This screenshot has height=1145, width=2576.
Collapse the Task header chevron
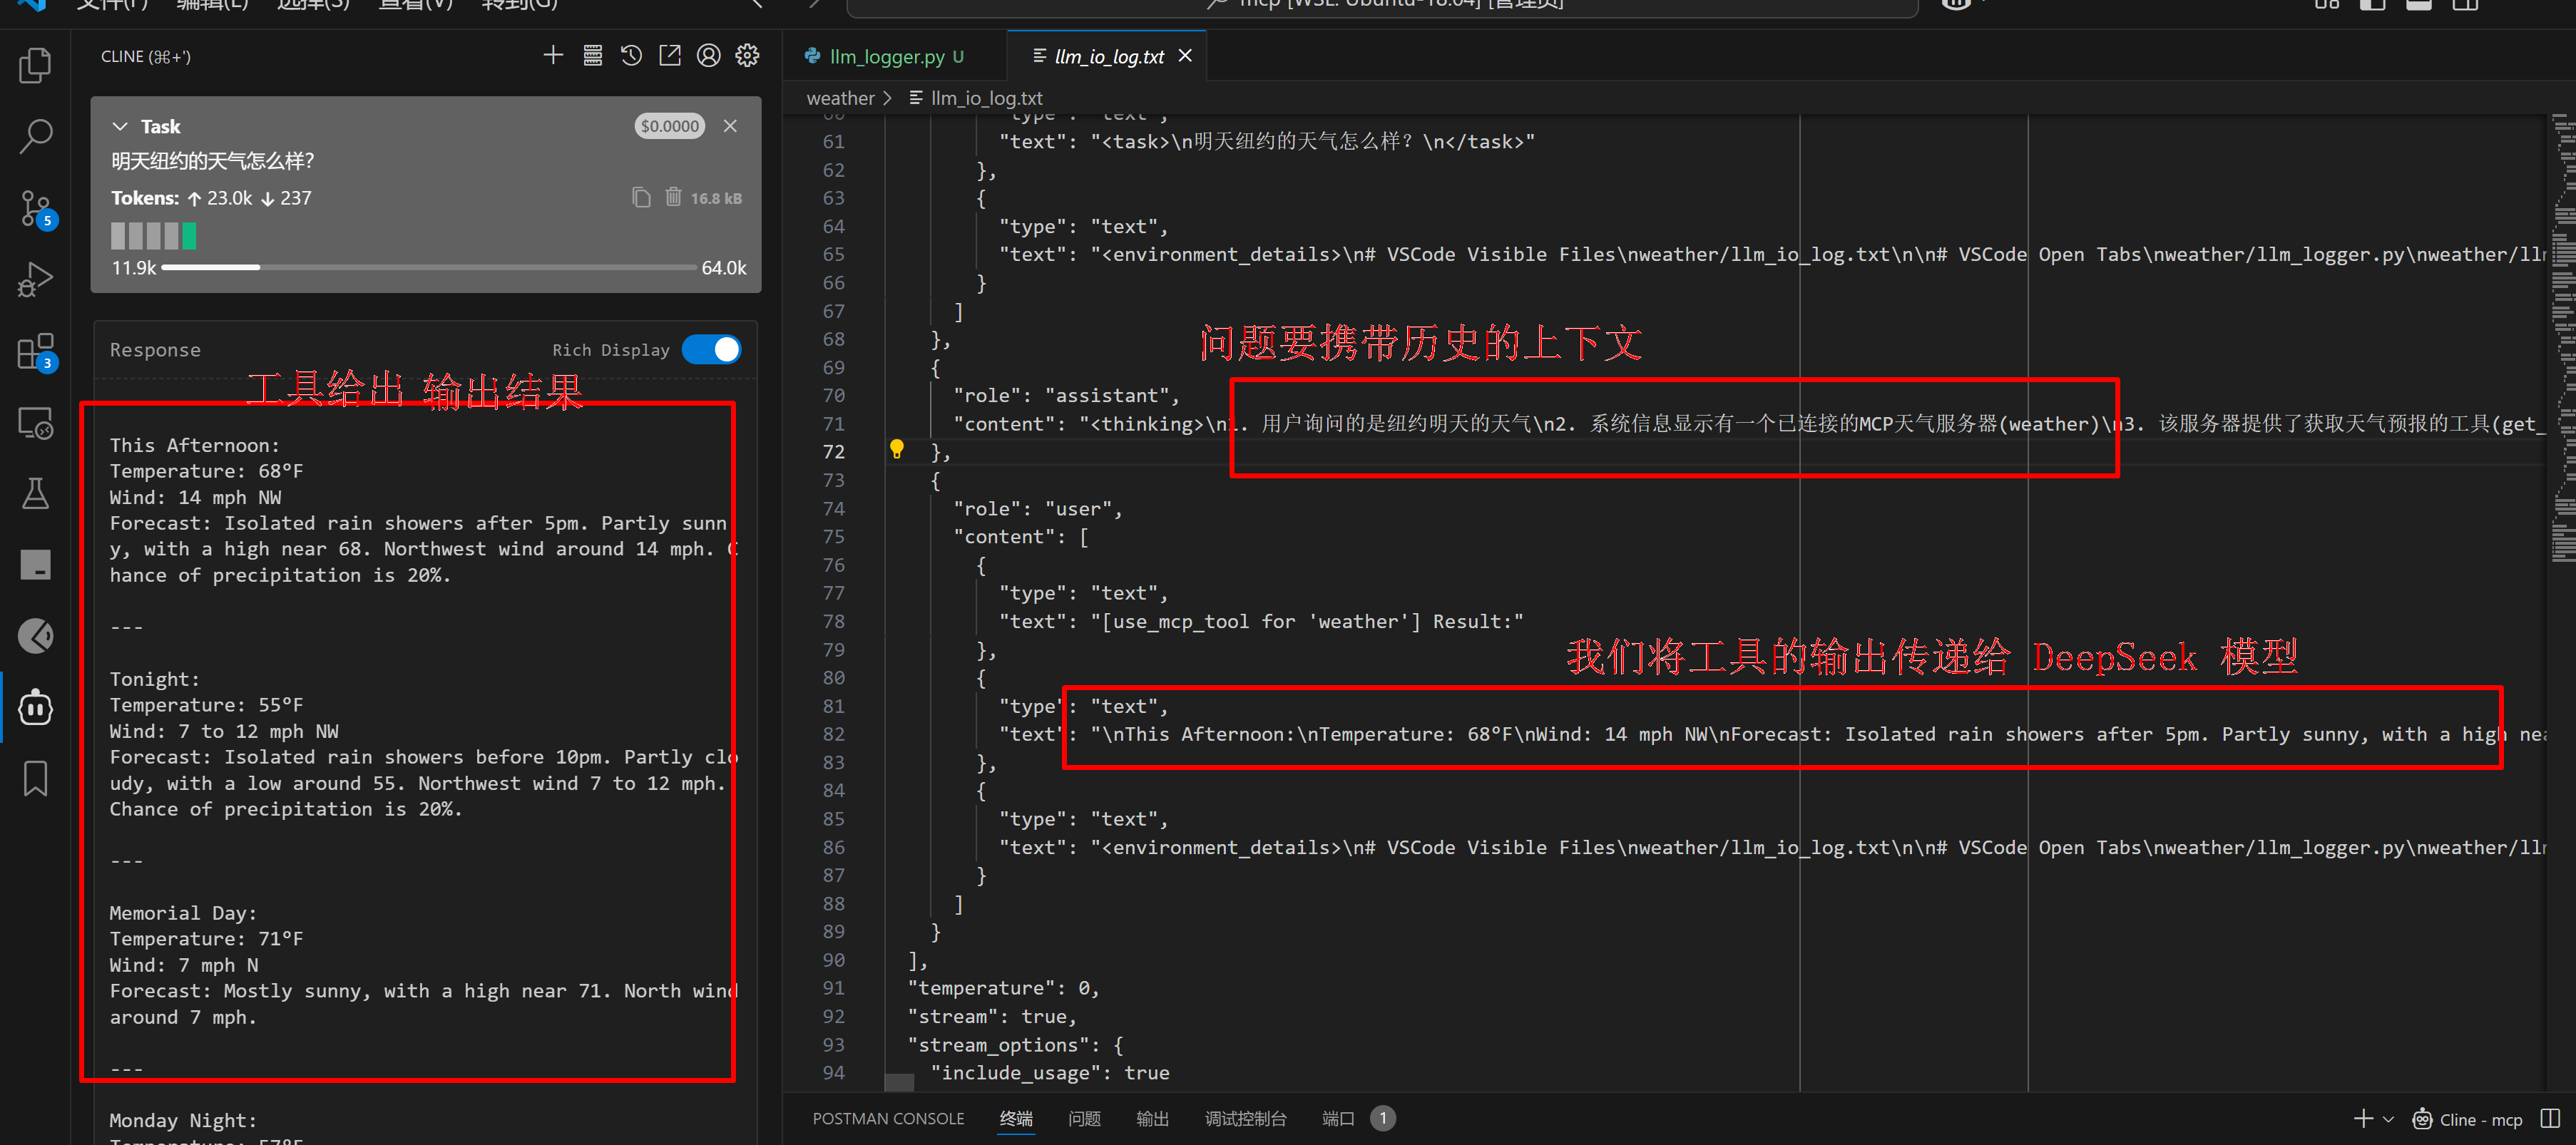point(120,126)
